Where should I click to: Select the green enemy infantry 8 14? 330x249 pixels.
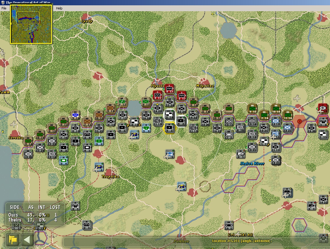pos(205,109)
